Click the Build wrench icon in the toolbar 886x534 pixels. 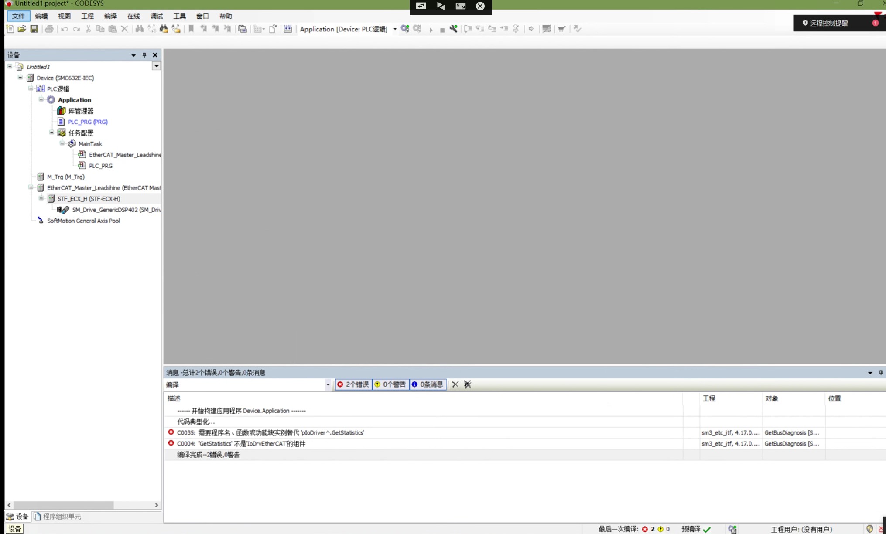pos(454,29)
